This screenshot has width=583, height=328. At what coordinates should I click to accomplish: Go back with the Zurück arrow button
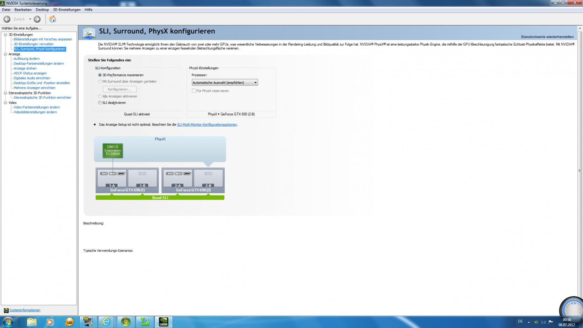coord(7,19)
